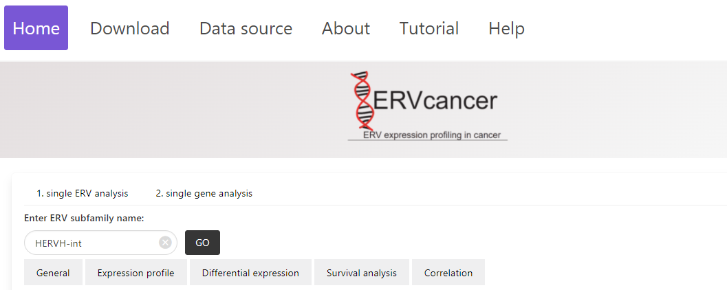This screenshot has height=290, width=727.
Task: Switch to the single gene analysis tab
Action: pos(204,194)
